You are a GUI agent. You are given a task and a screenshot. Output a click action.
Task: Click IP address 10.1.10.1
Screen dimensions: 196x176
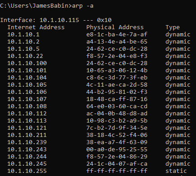point(23,35)
